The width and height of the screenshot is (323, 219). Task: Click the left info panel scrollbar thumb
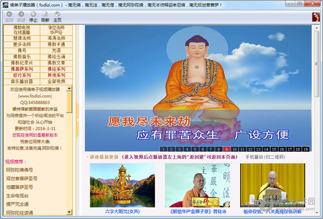click(69, 102)
